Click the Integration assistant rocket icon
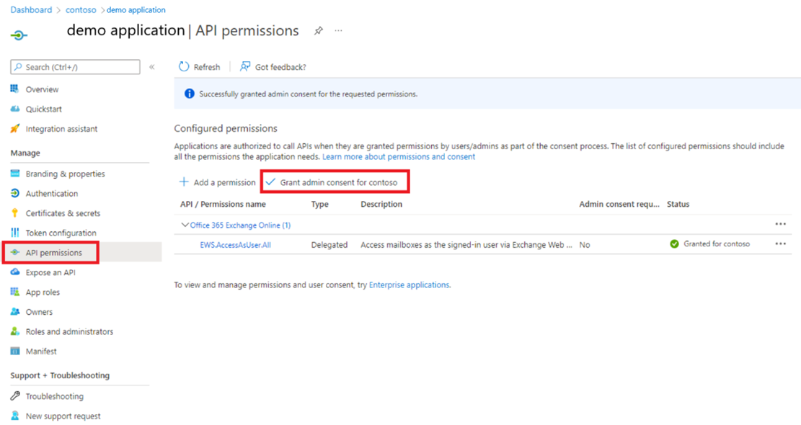This screenshot has width=801, height=425. [x=15, y=128]
